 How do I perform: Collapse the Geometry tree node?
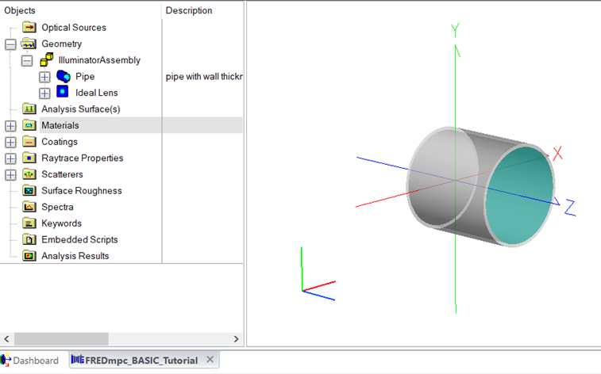click(10, 44)
